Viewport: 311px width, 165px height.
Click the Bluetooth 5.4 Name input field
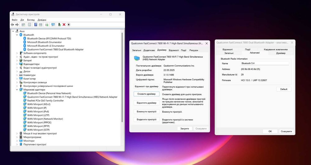(265, 63)
